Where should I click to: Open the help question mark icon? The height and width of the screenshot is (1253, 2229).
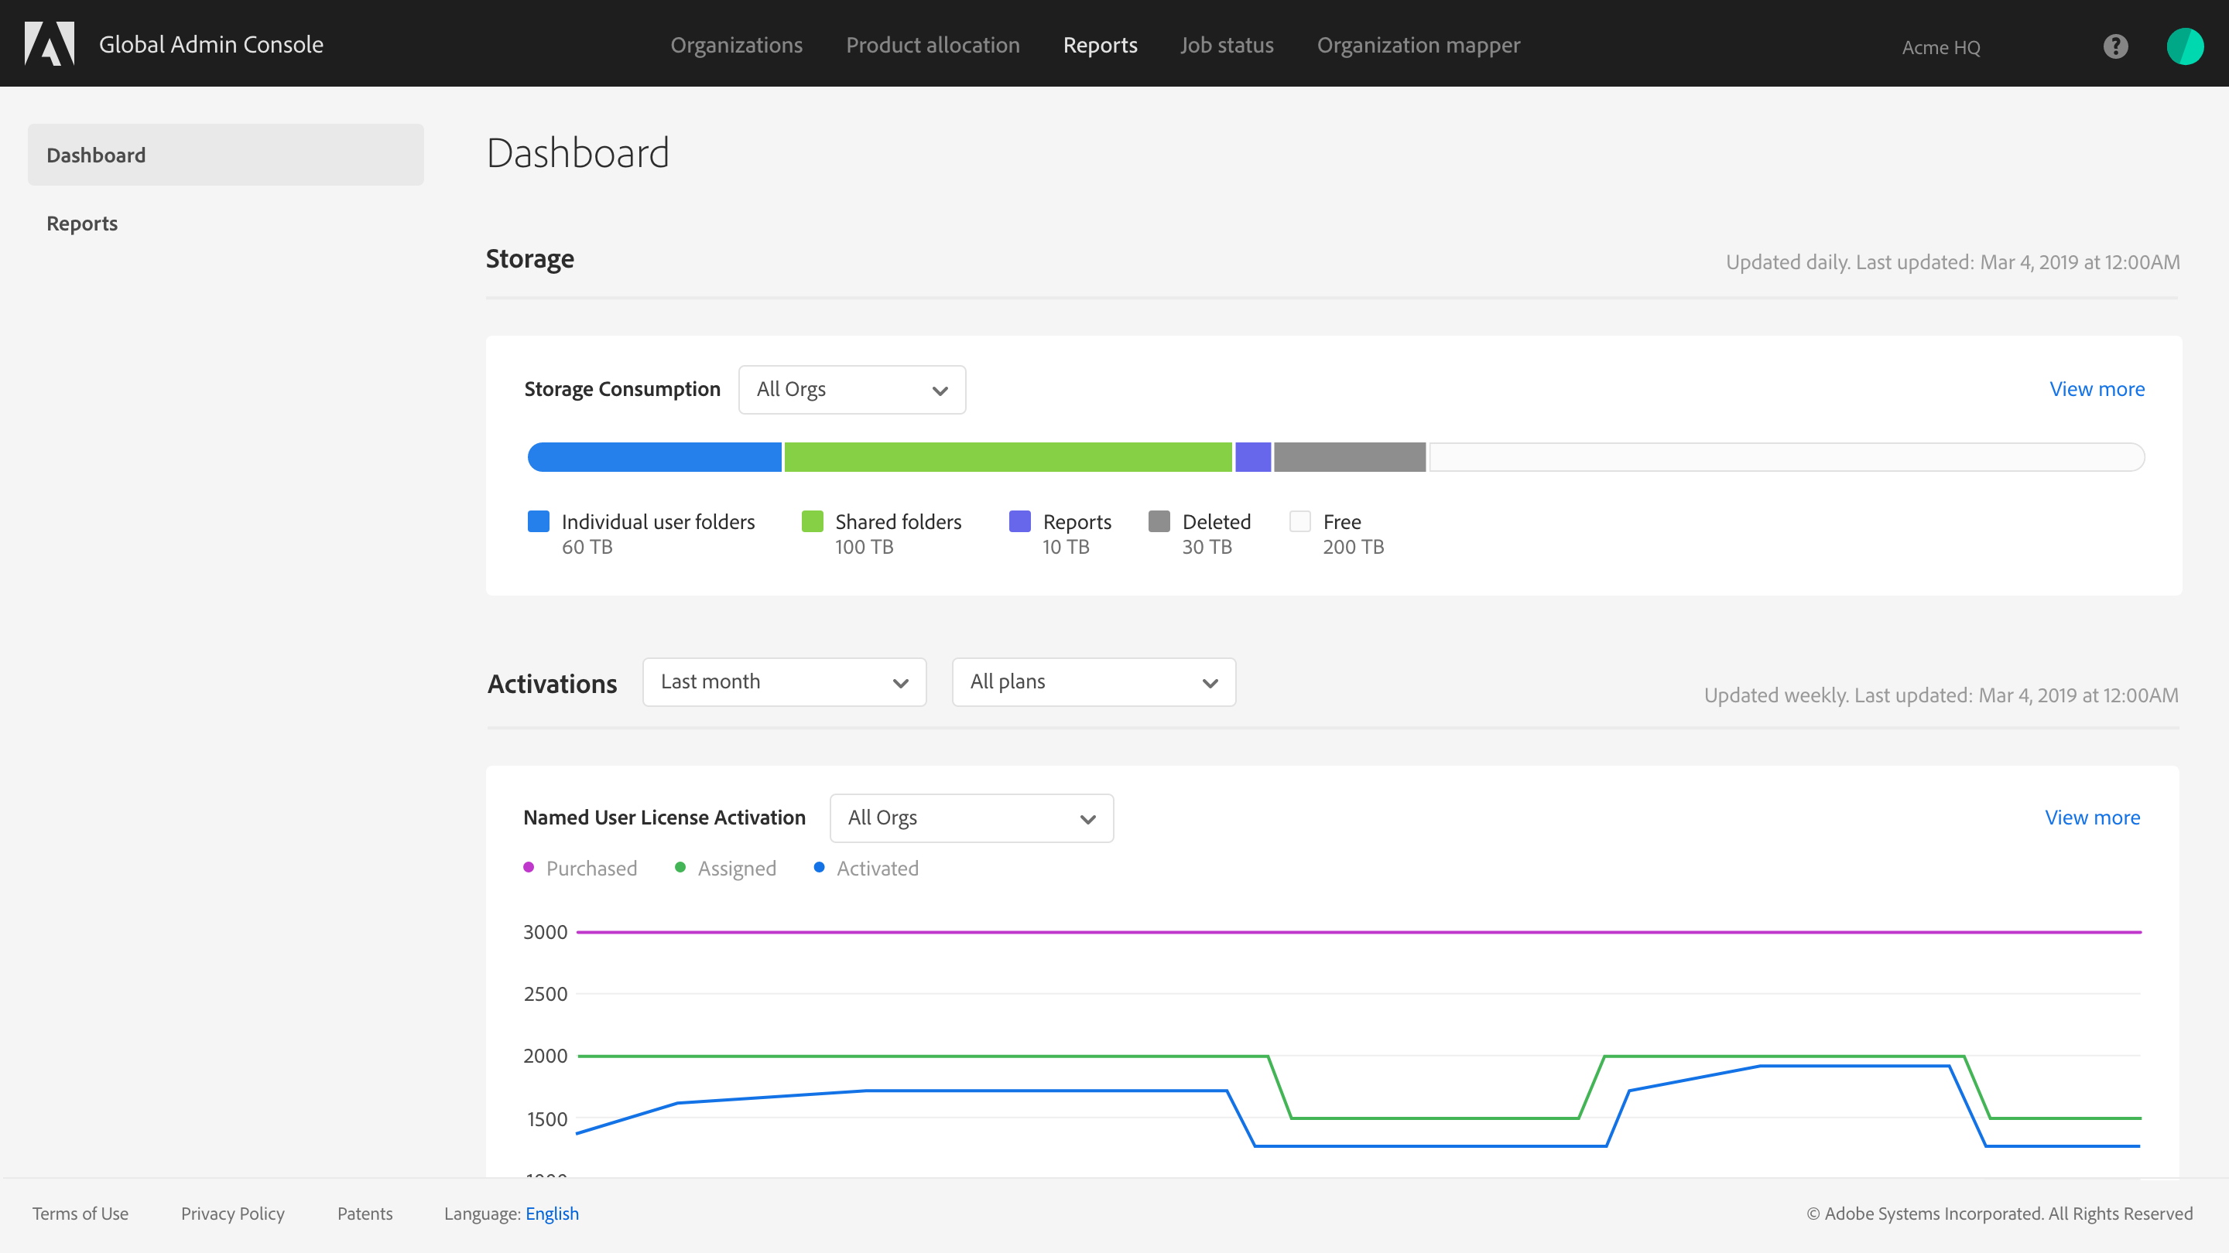2114,46
